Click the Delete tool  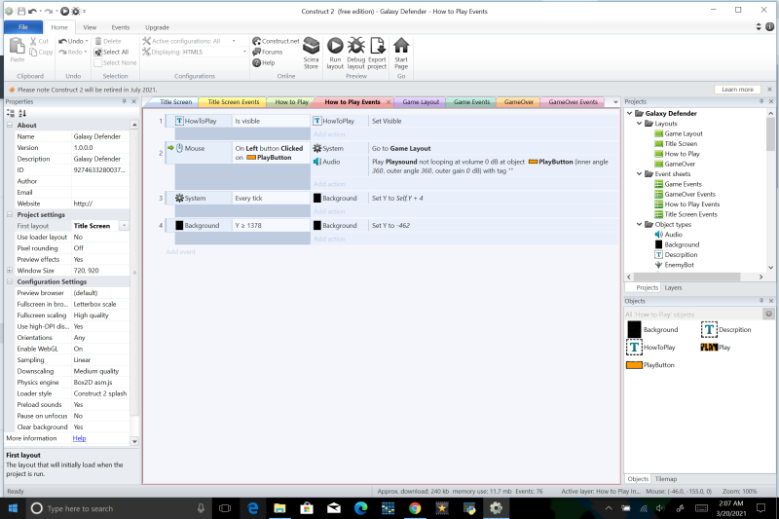tap(108, 41)
